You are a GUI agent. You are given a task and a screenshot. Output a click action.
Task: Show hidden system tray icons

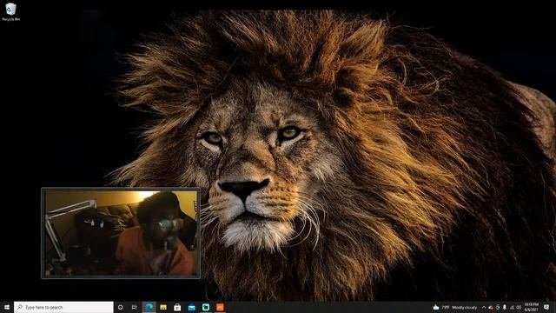[x=484, y=307]
